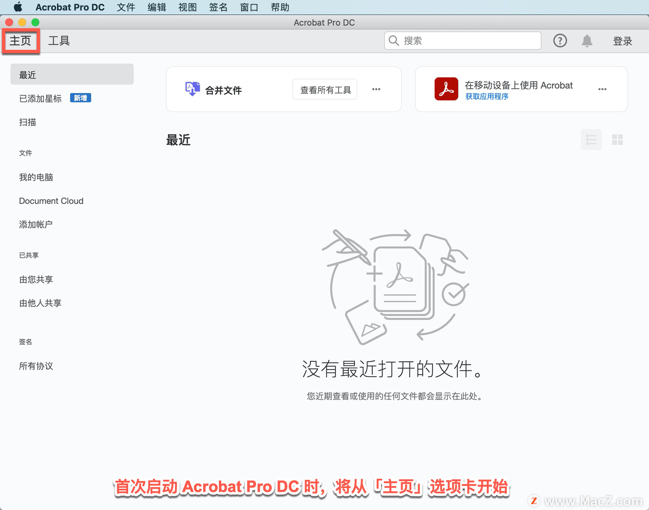Open the help question mark icon
Screen dimensions: 649x510
(x=560, y=41)
